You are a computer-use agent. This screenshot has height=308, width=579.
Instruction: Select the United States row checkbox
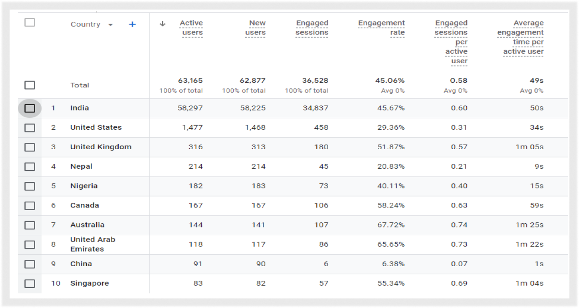coord(30,128)
